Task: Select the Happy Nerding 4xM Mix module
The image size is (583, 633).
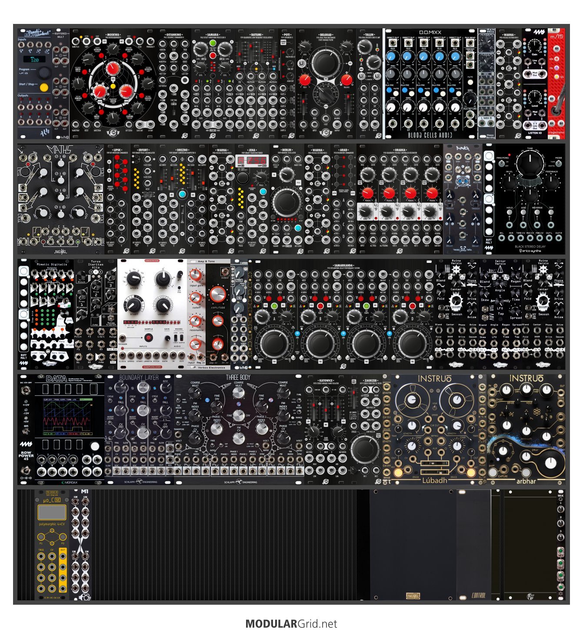Action: point(486,84)
